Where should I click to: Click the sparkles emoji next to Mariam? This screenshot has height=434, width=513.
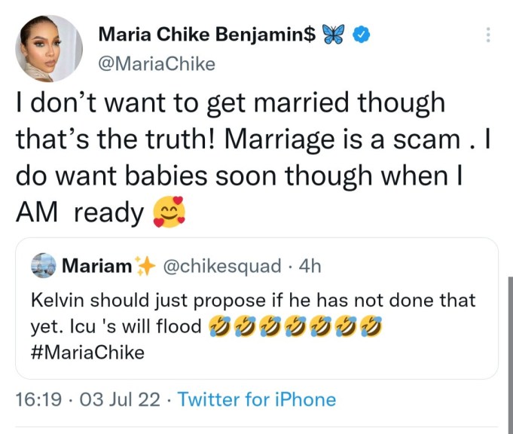tap(142, 266)
